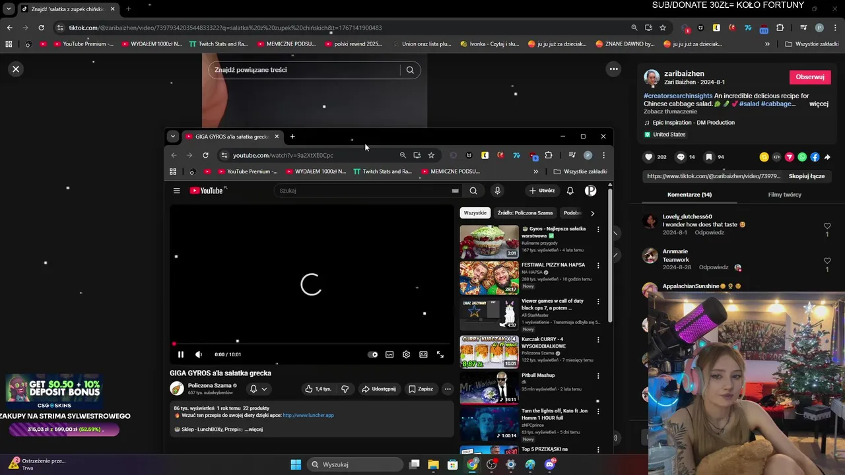Select the Źródło: Policzona Szama chip
This screenshot has width=845, height=475.
point(525,213)
